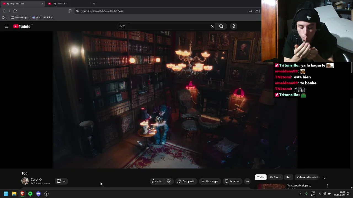Open the battery tray icon
Viewport: 353px width, 198px height.
tap(329, 194)
